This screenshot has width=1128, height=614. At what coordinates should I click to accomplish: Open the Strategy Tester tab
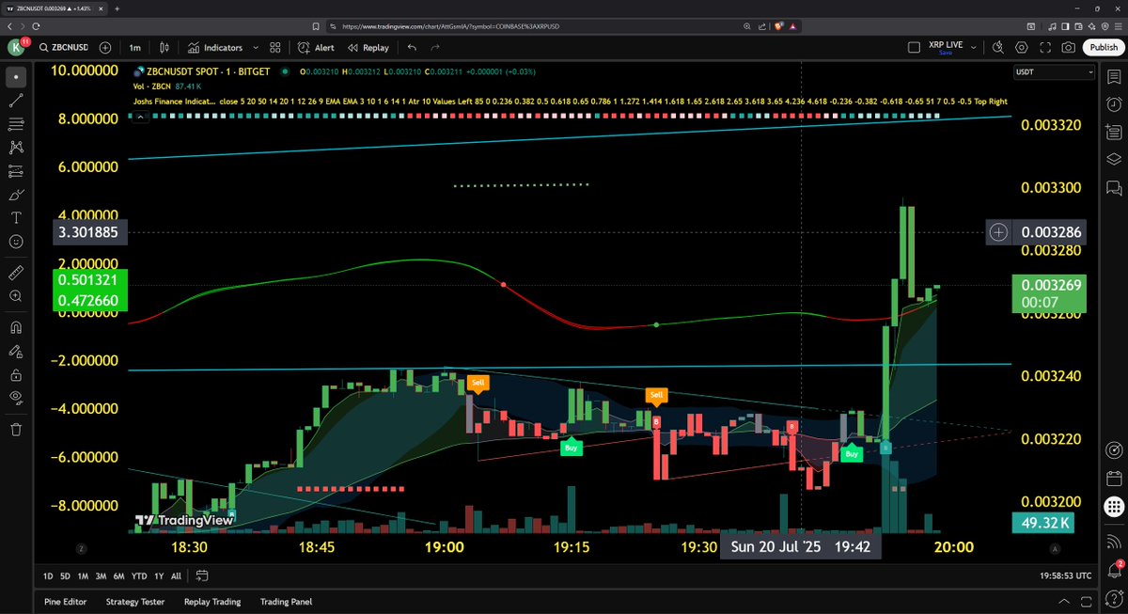[x=135, y=602]
